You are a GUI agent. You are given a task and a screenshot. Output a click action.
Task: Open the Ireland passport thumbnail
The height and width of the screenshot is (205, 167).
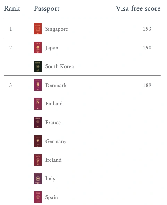(x=38, y=160)
